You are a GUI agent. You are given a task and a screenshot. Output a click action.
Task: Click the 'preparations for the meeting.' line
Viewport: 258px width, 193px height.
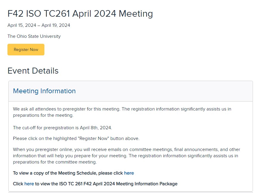pos(43,115)
